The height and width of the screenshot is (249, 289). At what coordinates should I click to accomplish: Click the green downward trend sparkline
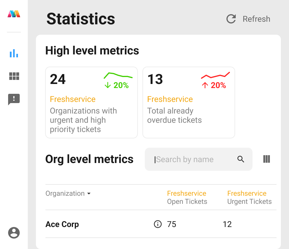tap(118, 76)
